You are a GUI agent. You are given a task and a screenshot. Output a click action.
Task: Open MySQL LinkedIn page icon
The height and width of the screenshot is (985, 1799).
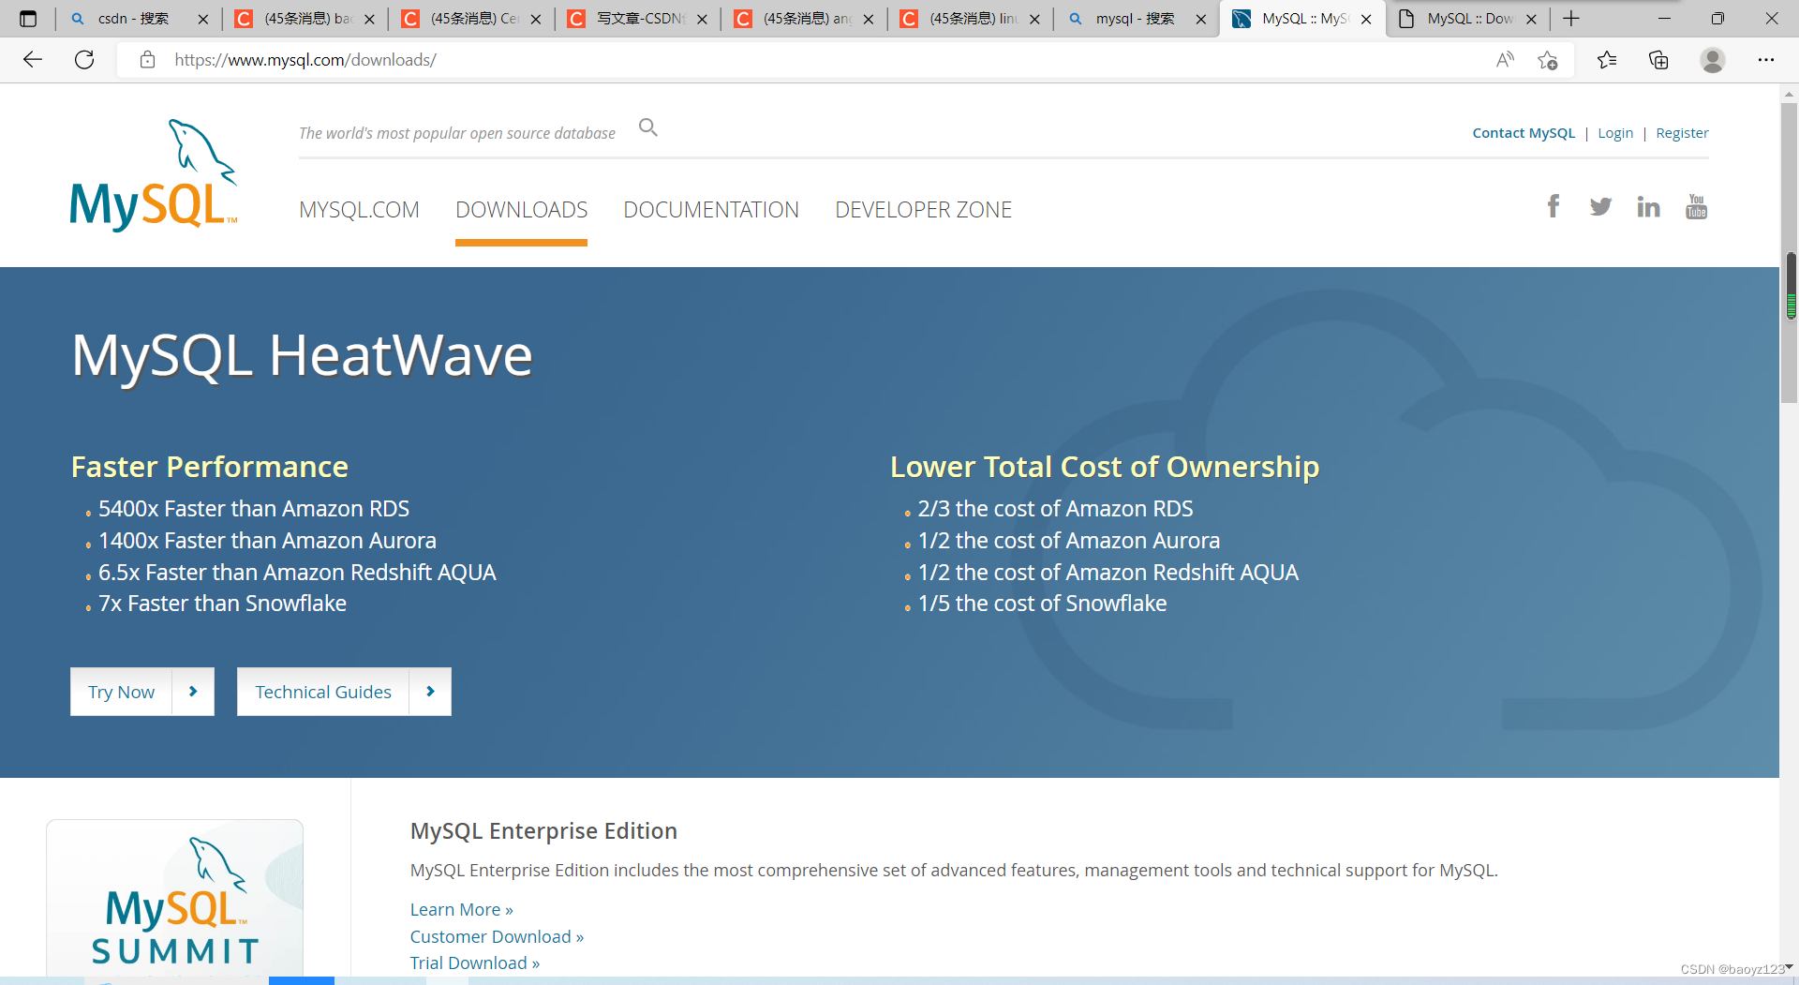tap(1648, 207)
